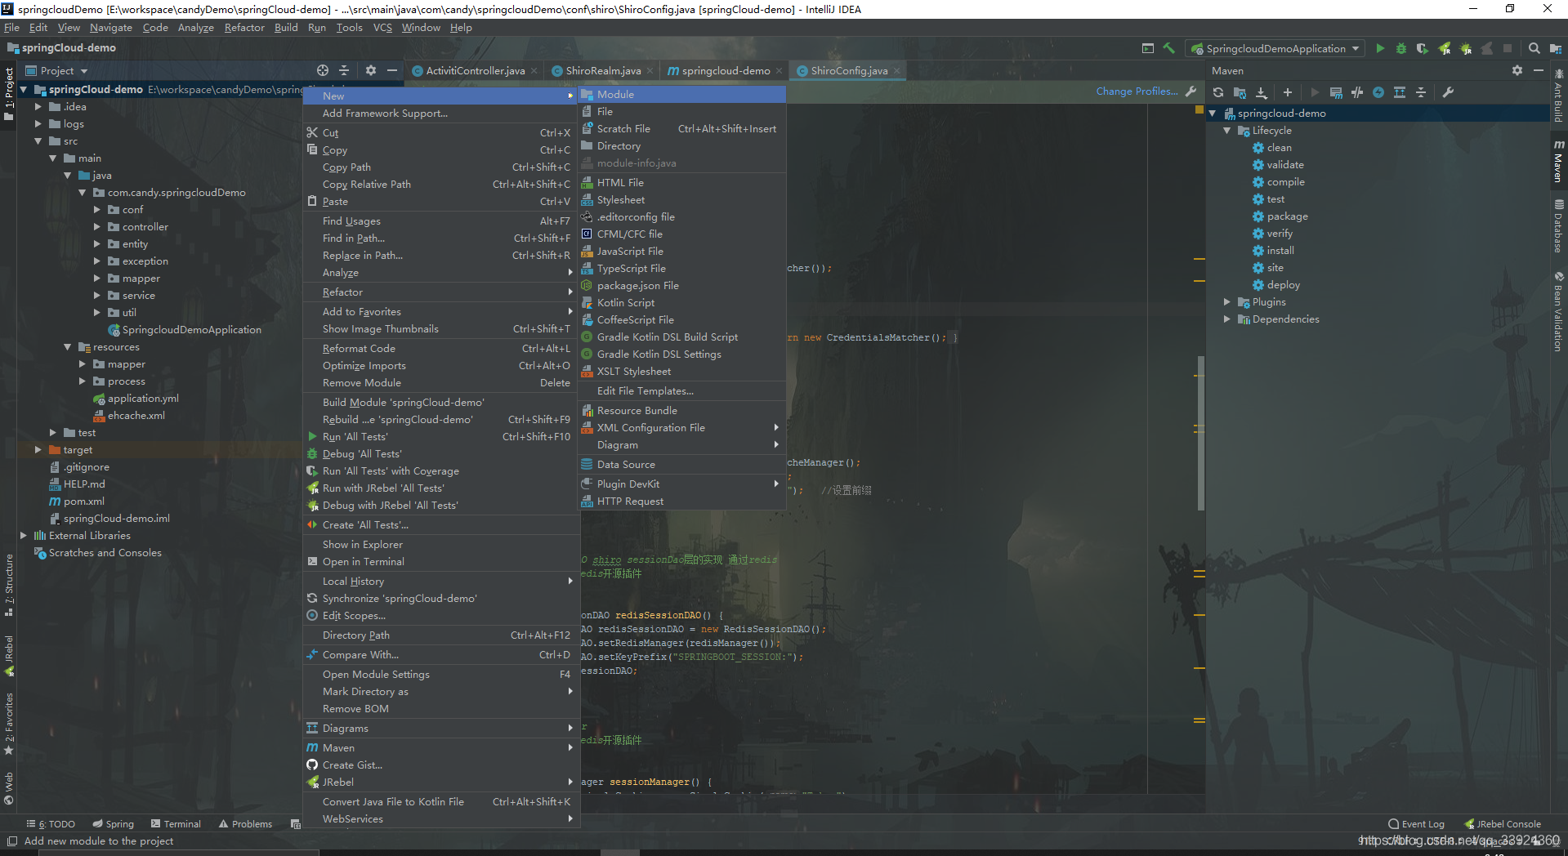Add Maven project with the plus icon
Image resolution: width=1568 pixels, height=856 pixels.
click(1288, 92)
